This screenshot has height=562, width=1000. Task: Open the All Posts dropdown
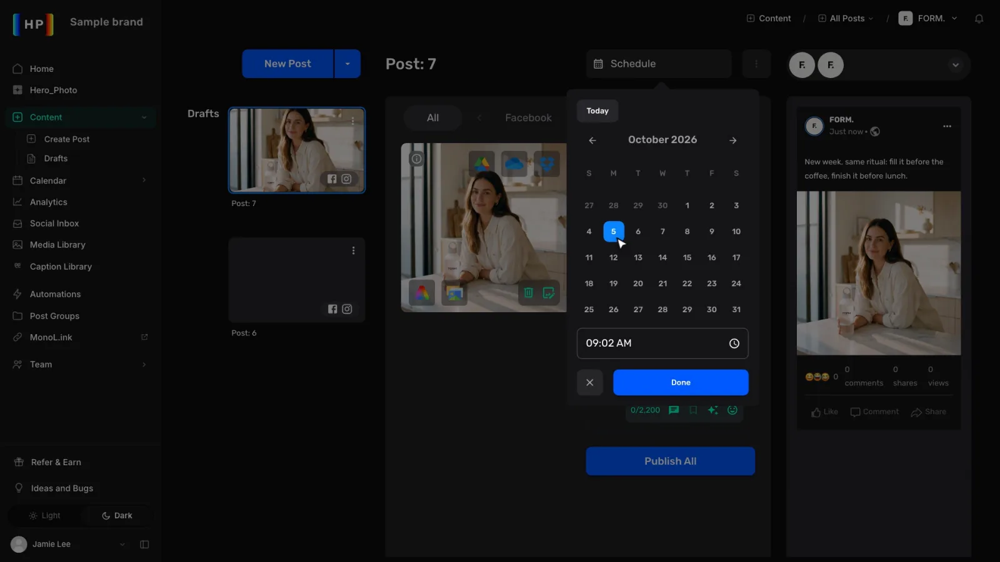click(846, 19)
